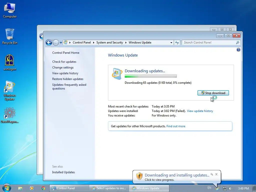Click Back arrow of the background window

pos(41,36)
